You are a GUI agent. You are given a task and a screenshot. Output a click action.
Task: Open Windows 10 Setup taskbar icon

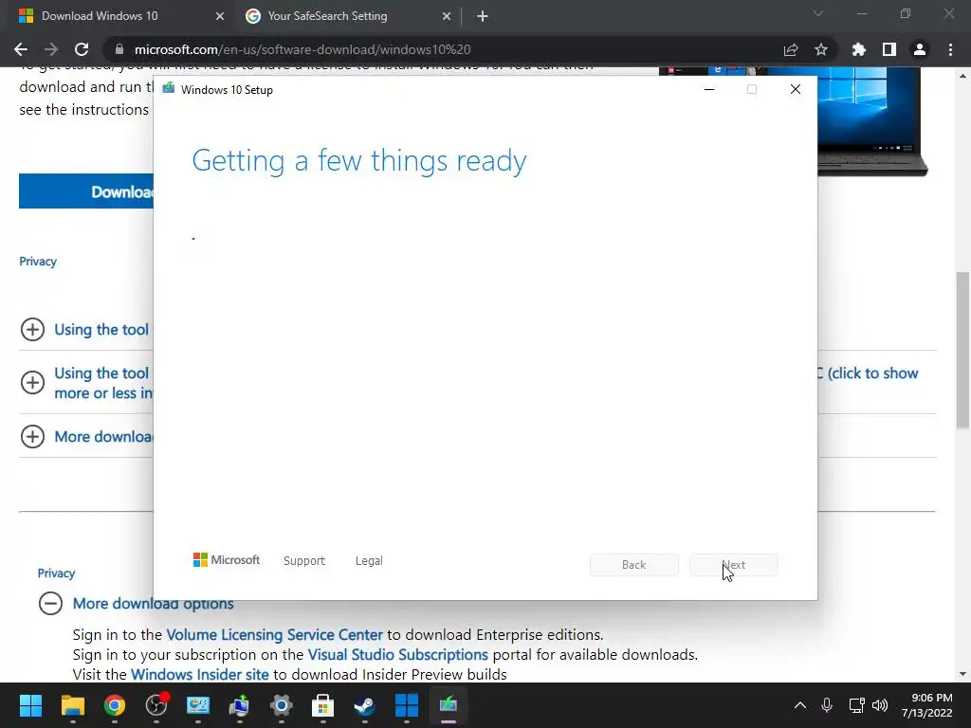pyautogui.click(x=449, y=705)
